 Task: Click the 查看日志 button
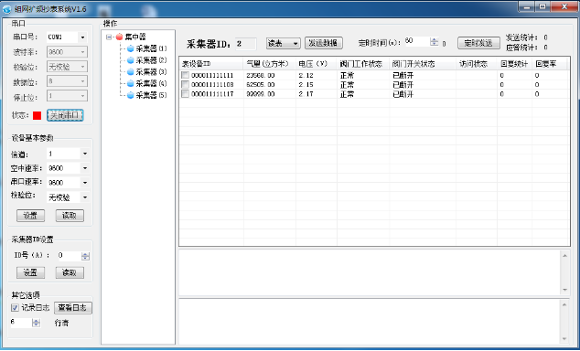(x=73, y=308)
